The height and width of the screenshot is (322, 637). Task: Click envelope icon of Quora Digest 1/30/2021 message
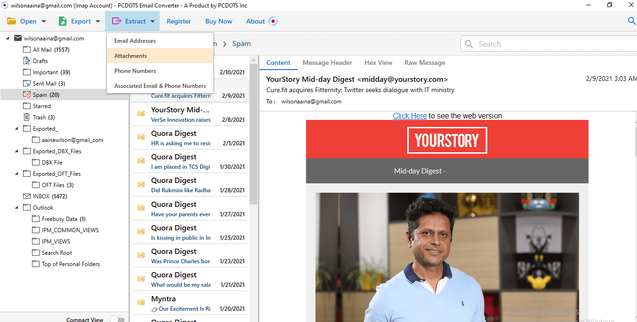pyautogui.click(x=141, y=160)
